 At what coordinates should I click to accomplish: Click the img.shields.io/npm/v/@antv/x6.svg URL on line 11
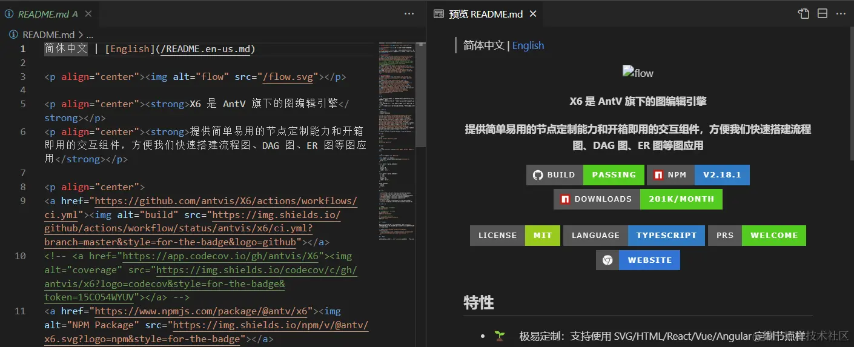[x=207, y=332]
